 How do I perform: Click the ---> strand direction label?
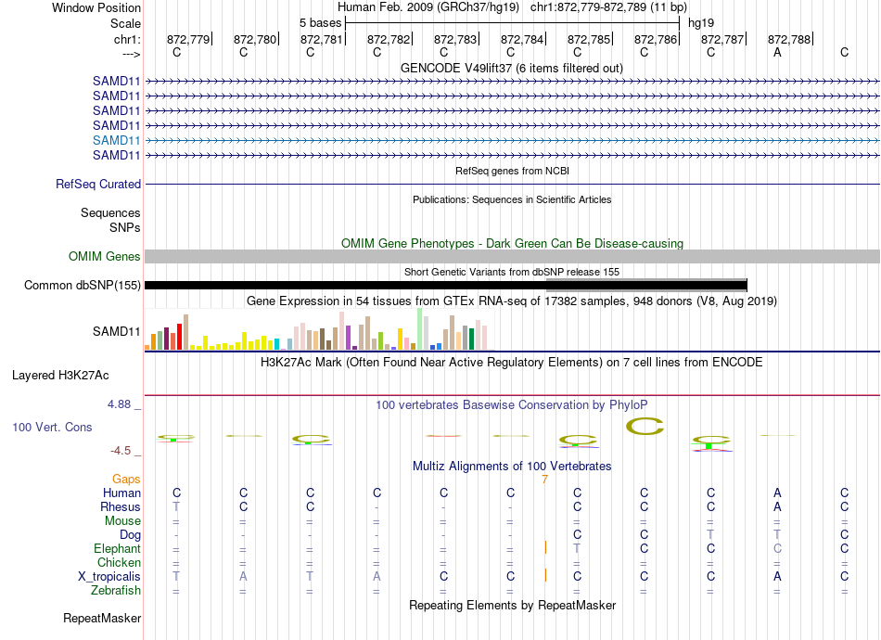(131, 54)
